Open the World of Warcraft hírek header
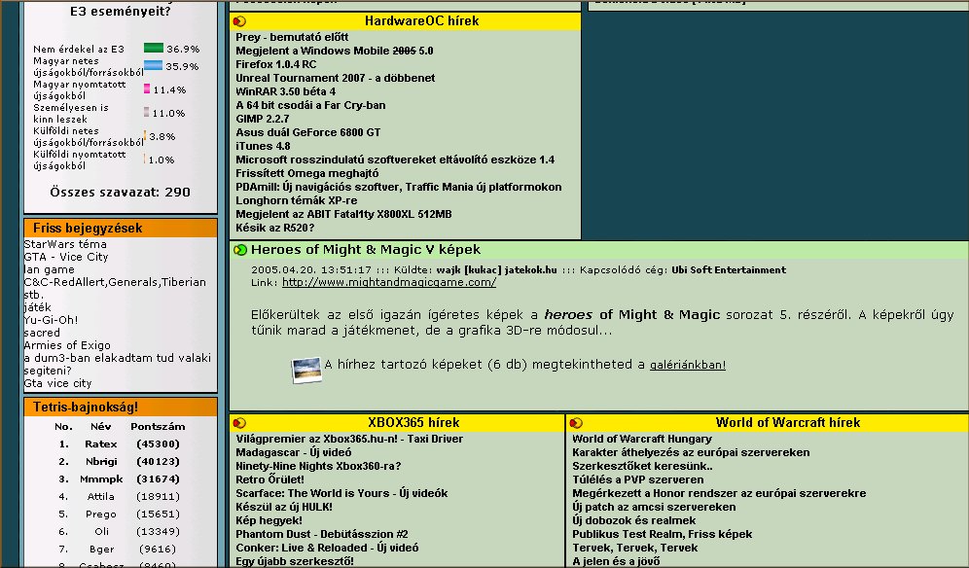The width and height of the screenshot is (969, 568). click(787, 423)
